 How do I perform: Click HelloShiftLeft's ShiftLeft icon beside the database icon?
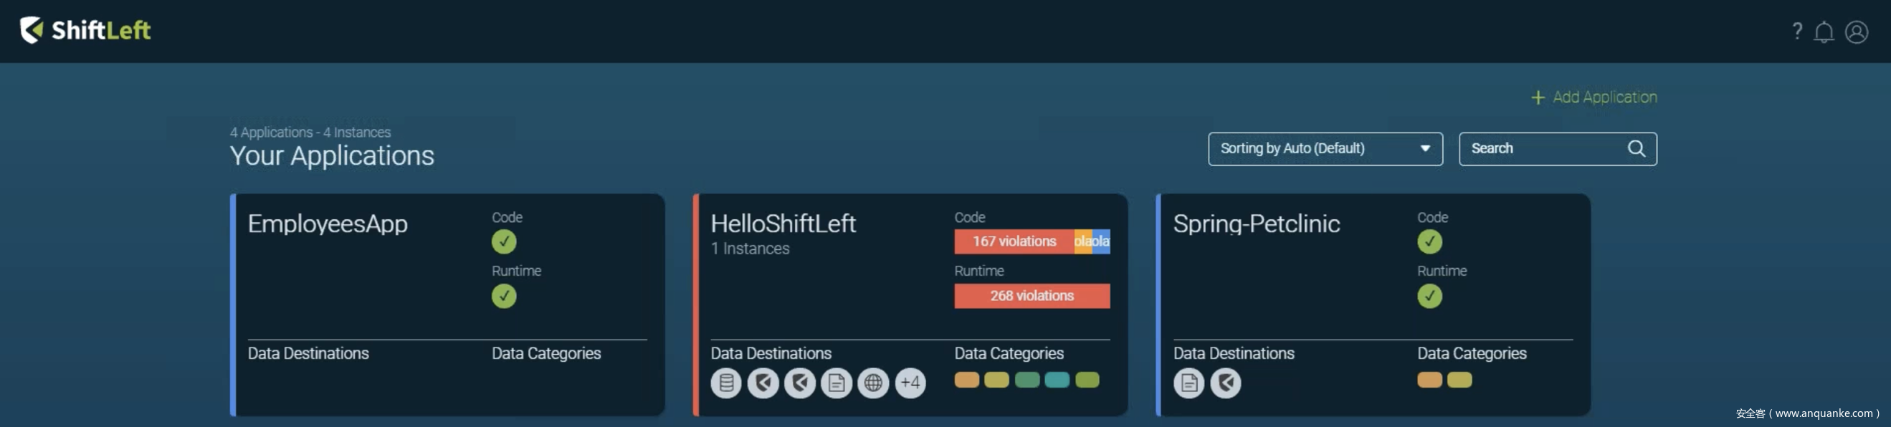(763, 383)
